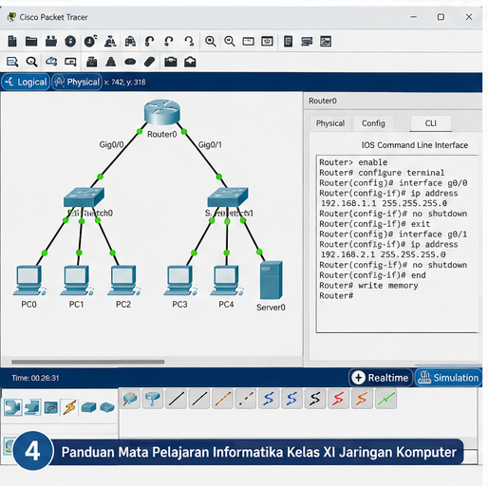Image resolution: width=488 pixels, height=486 pixels.
Task: Select the End Devices category icon
Action: click(32, 407)
